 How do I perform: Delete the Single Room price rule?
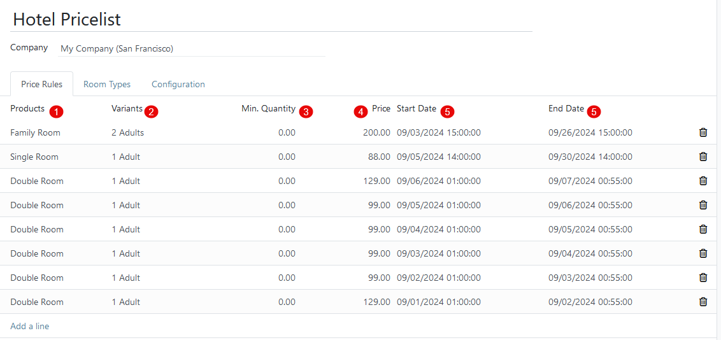[703, 157]
